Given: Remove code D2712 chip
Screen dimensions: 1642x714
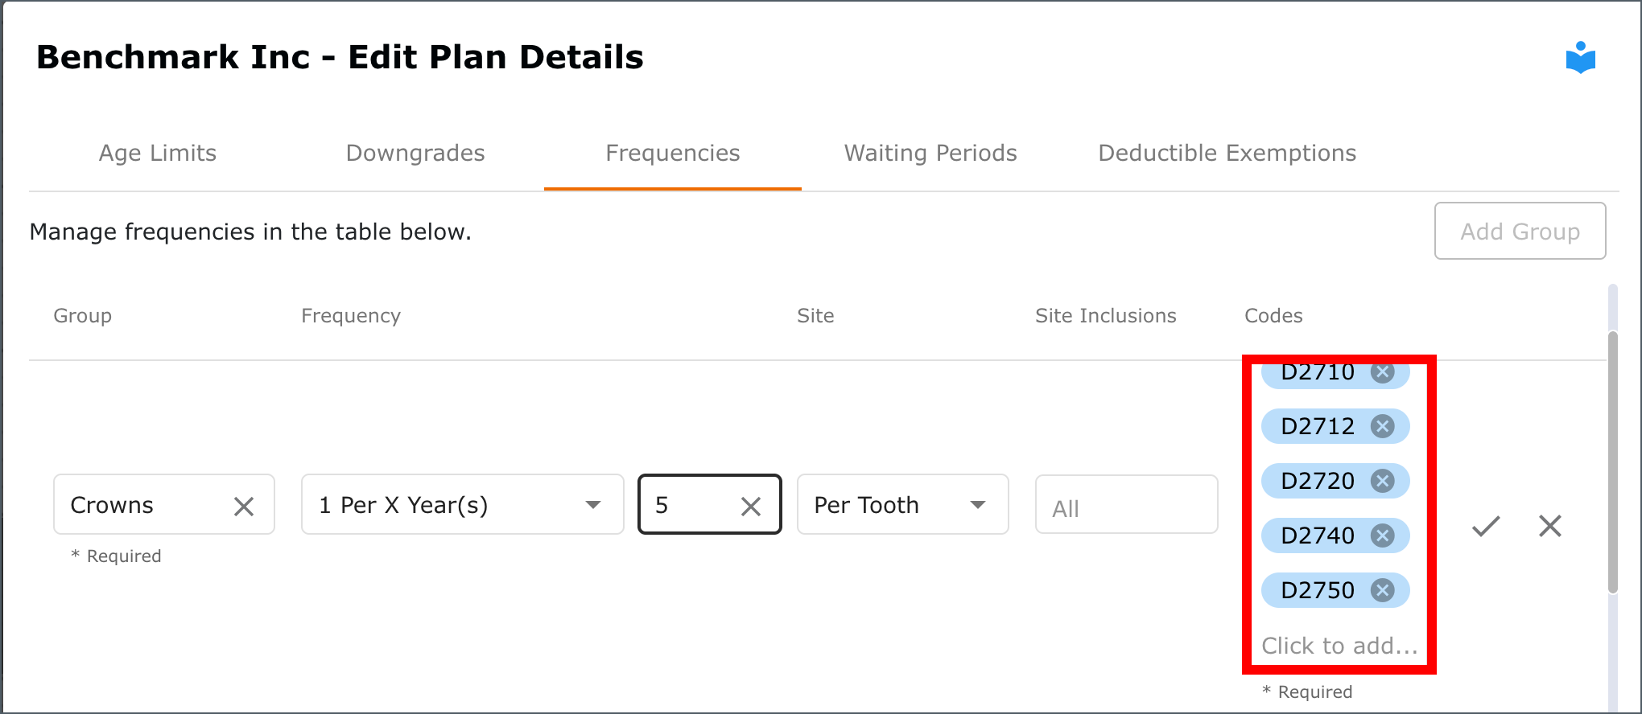Looking at the screenshot, I should point(1383,426).
